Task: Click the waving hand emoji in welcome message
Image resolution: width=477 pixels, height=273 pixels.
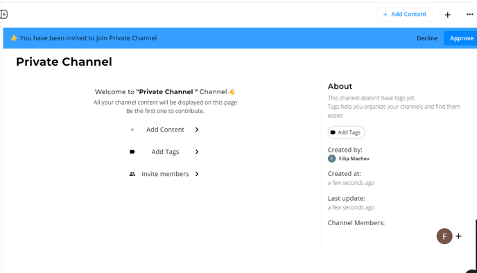Action: coord(232,91)
